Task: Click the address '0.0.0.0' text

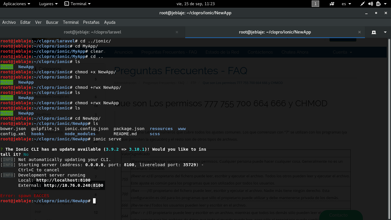Action: 94,165
